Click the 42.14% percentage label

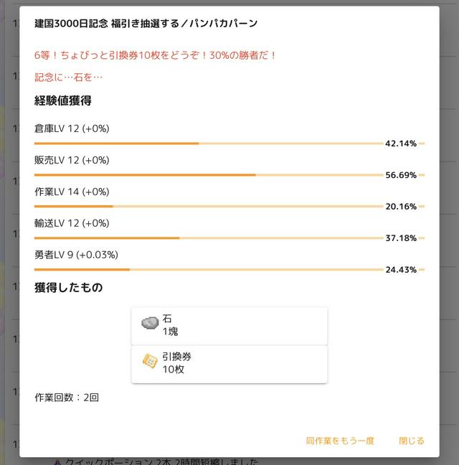[401, 144]
